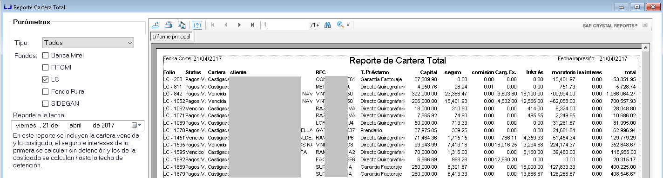Click the Print Report printer icon
Viewport: 663px width, 178px height.
[169, 25]
